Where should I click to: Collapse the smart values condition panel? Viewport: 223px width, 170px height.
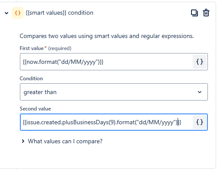[6, 13]
